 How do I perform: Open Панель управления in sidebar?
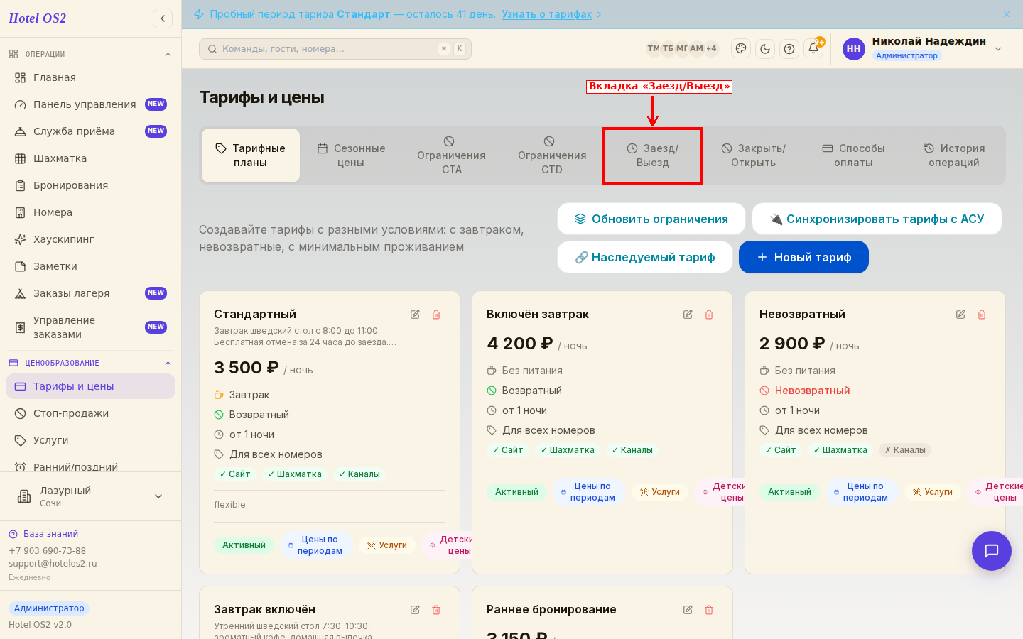pos(90,104)
